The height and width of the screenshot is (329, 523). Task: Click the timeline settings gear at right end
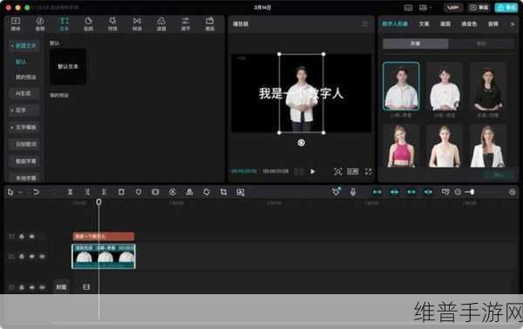click(x=513, y=191)
